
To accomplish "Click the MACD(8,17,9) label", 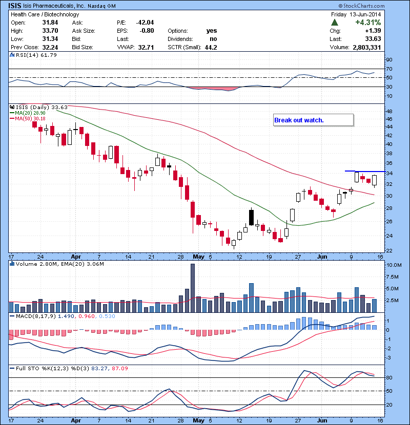I will pyautogui.click(x=36, y=316).
